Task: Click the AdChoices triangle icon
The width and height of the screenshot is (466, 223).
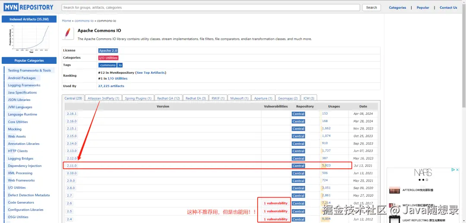Action: point(453,170)
